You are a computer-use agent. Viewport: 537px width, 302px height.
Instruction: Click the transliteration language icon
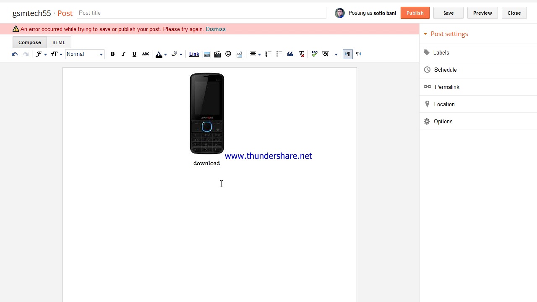click(326, 54)
